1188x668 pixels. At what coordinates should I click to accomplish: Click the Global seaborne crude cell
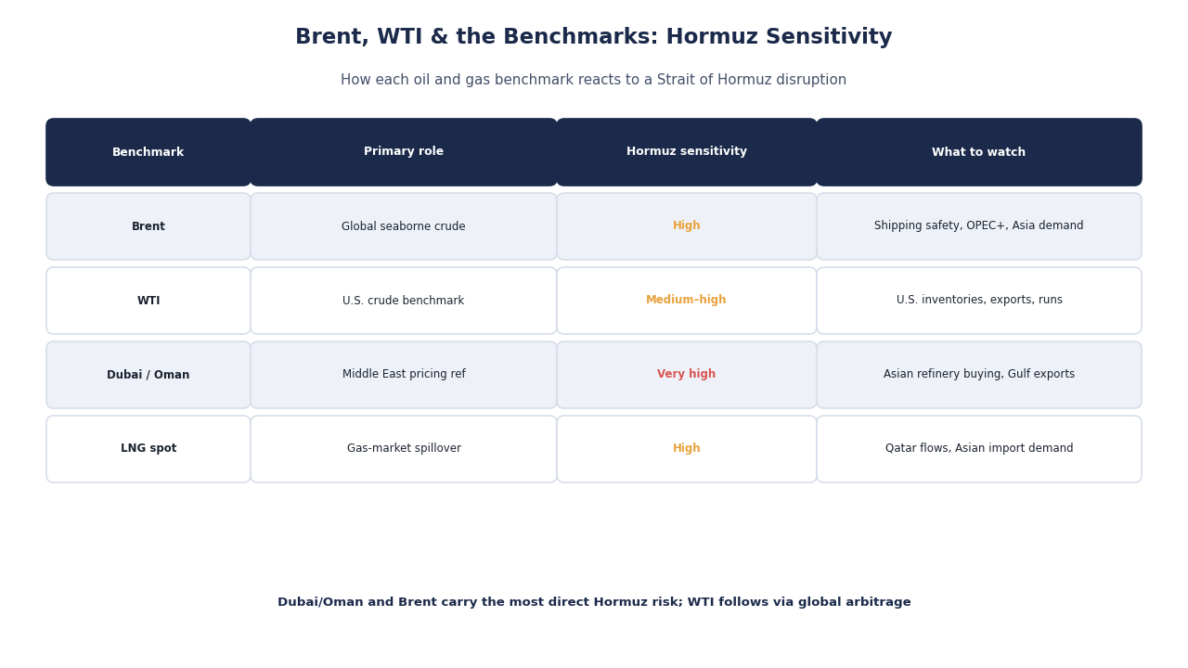tap(404, 226)
